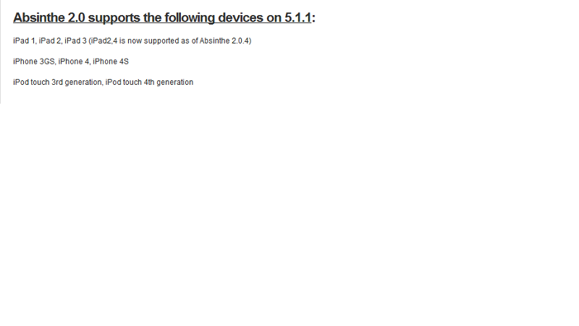Click the word "the" in the heading

152,17
